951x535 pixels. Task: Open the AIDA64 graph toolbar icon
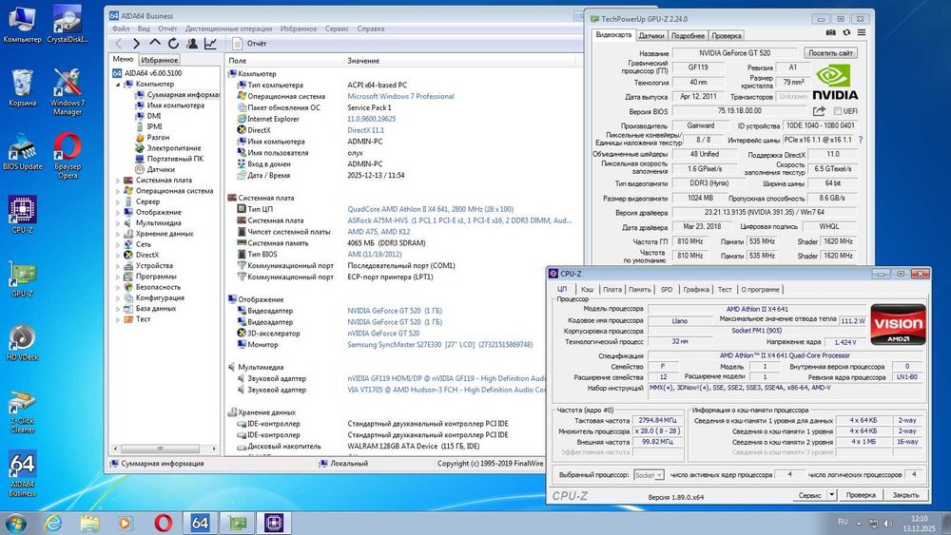(210, 44)
